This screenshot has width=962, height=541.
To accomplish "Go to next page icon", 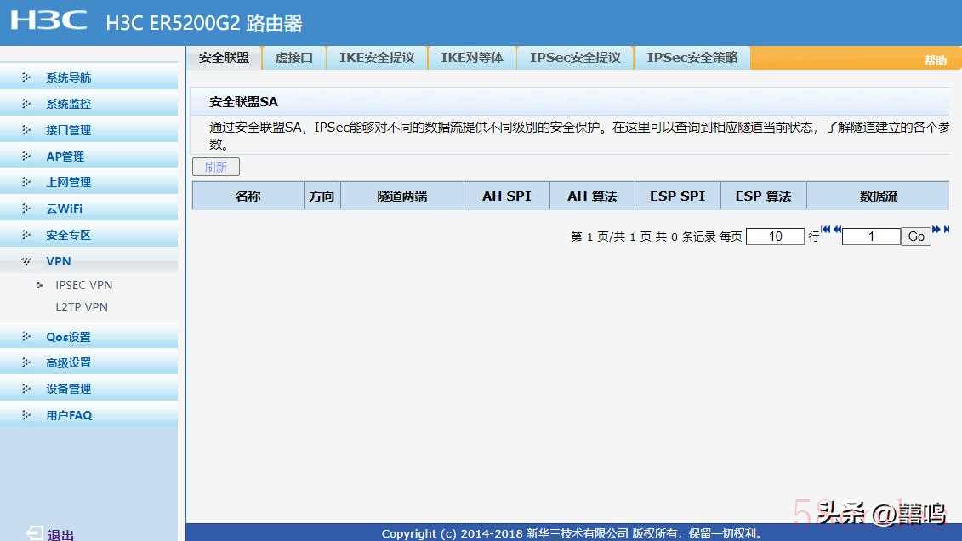I will coord(936,230).
